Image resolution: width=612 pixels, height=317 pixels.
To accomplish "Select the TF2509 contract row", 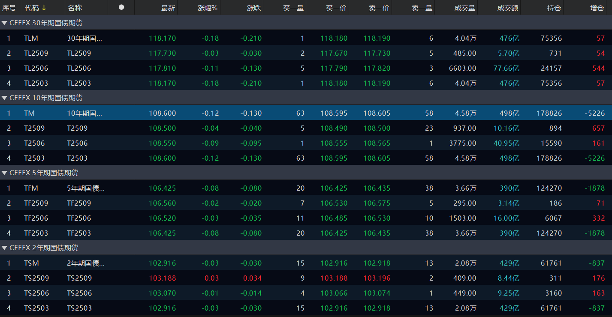I will pos(36,203).
